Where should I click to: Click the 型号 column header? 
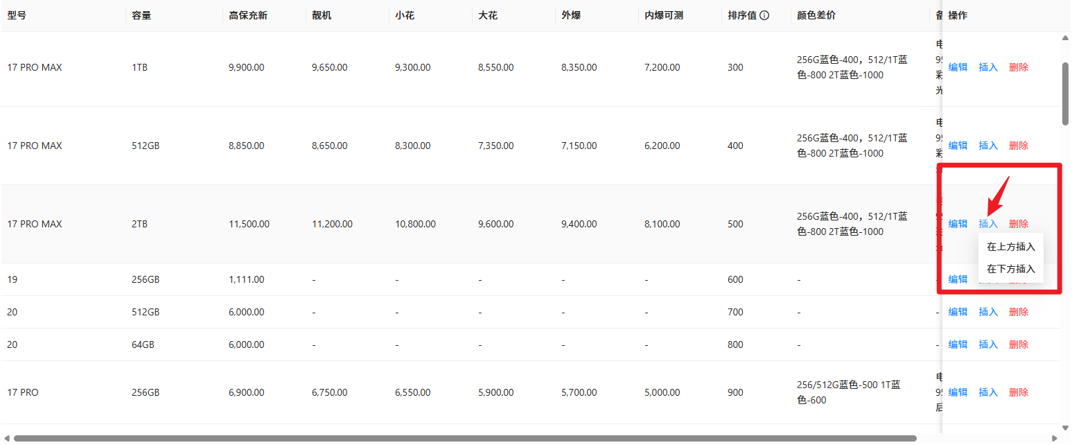click(17, 15)
